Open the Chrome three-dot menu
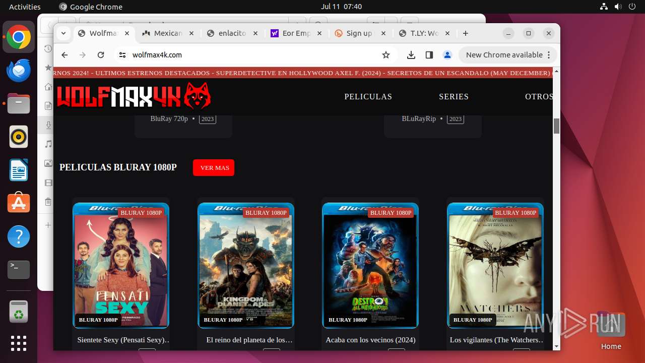This screenshot has height=363, width=645. 549,55
